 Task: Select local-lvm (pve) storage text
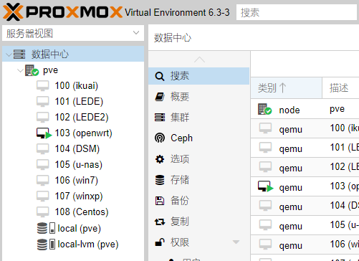click(88, 245)
